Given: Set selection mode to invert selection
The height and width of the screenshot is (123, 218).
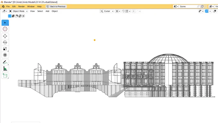Looking at the screenshot, I should tap(20, 16).
